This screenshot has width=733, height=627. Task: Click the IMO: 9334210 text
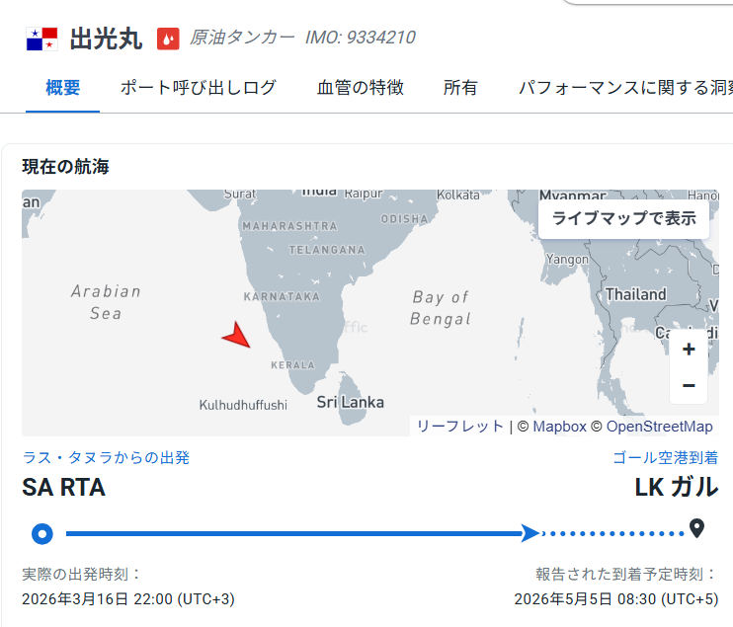click(x=361, y=38)
